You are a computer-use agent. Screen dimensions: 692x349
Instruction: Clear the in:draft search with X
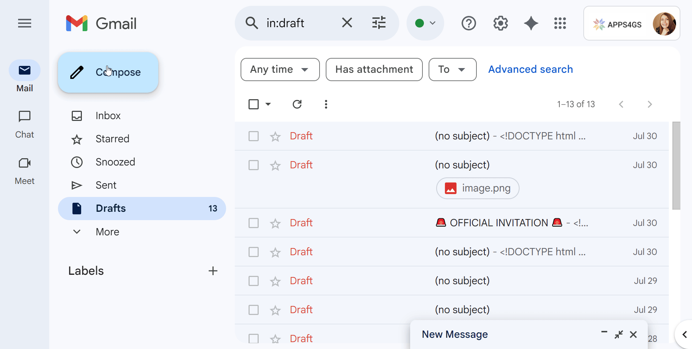click(347, 23)
